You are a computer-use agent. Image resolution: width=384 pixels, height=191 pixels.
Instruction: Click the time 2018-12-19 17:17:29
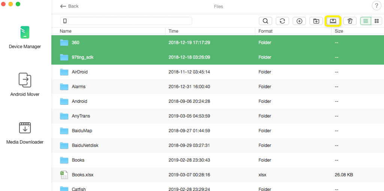189,43
